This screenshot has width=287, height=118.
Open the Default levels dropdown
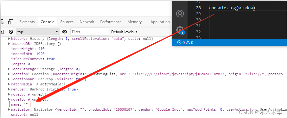pos(124,32)
